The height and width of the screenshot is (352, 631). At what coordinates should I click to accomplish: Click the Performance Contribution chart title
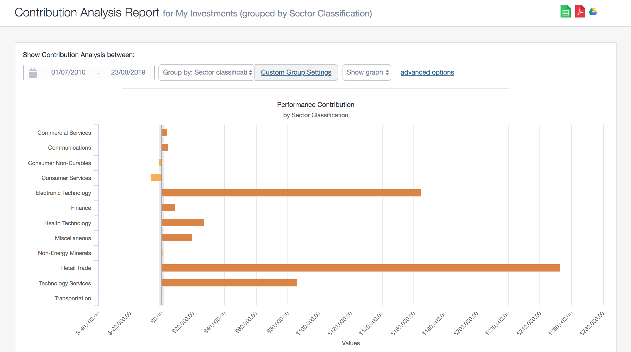click(x=315, y=105)
